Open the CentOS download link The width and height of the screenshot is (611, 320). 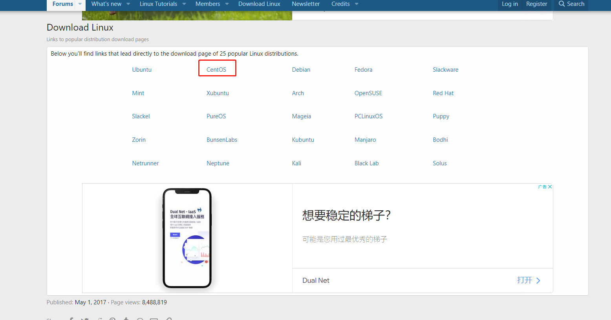point(216,70)
